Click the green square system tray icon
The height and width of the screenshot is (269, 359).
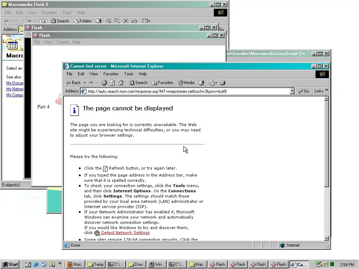(x=332, y=264)
